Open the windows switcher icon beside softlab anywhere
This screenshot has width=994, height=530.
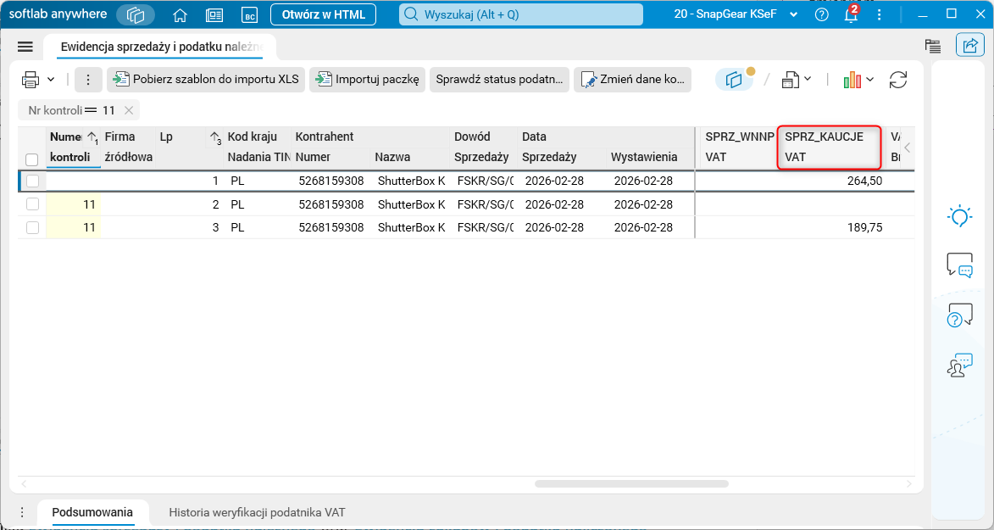coord(136,14)
